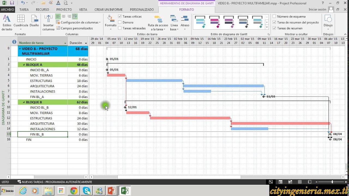Viewport: 349px width, 196px height.
Task: Select the FIN BL_A task name cell
Action: [43, 97]
